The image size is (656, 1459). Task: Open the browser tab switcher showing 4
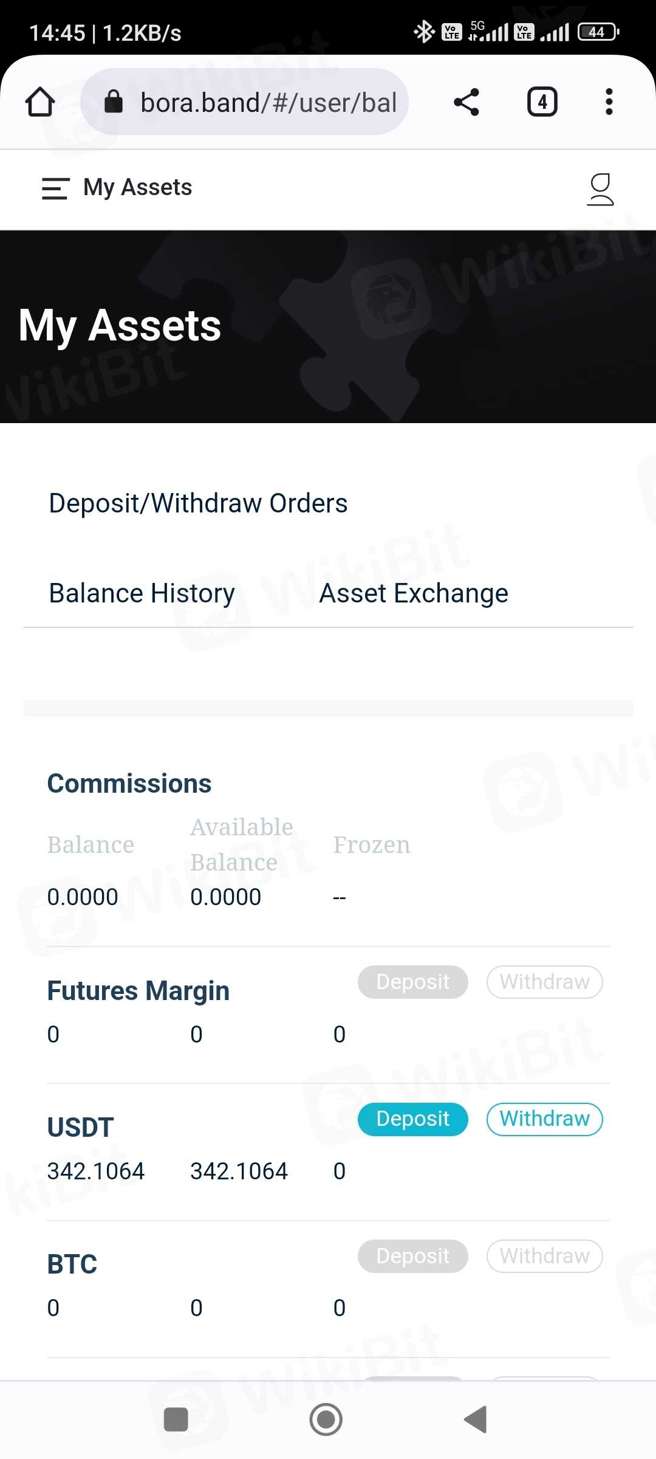click(542, 102)
